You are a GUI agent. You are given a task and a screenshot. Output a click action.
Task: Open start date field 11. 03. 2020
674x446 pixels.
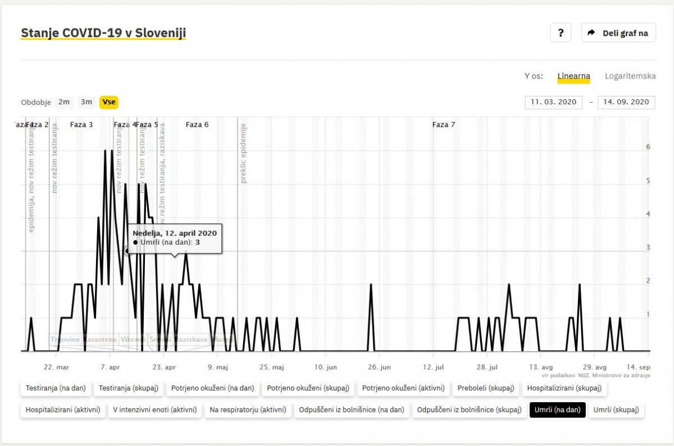click(x=553, y=102)
